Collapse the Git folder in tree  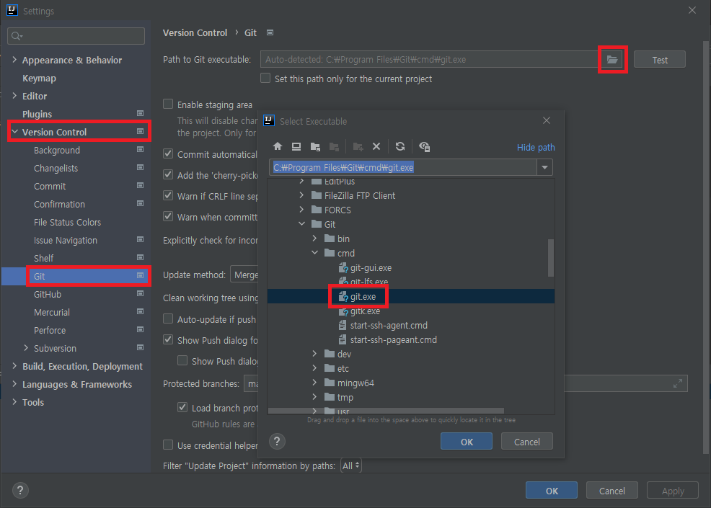tap(301, 224)
